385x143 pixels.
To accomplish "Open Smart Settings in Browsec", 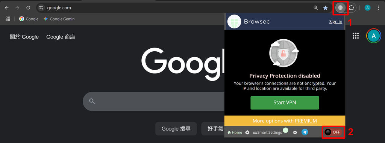I will (267, 132).
